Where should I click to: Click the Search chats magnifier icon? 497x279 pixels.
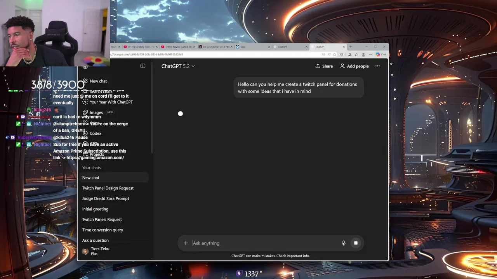(85, 91)
